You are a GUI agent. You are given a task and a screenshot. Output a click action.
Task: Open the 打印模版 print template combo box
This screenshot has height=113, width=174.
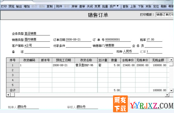point(164,14)
